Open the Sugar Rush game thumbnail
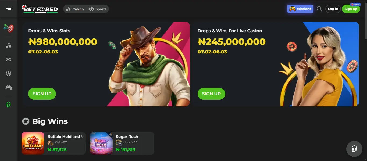Image resolution: width=367 pixels, height=161 pixels. click(x=101, y=143)
